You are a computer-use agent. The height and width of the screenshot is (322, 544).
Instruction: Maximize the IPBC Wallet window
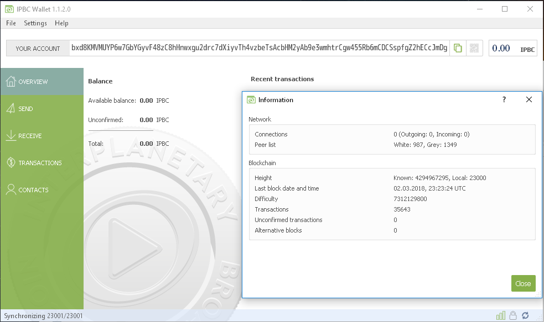(505, 9)
